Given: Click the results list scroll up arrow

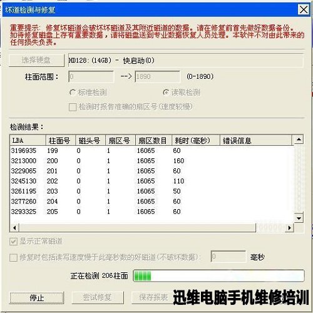Looking at the screenshot, I should tap(299, 140).
